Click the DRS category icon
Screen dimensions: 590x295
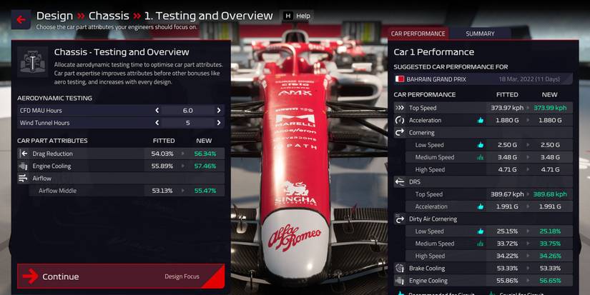click(x=400, y=182)
